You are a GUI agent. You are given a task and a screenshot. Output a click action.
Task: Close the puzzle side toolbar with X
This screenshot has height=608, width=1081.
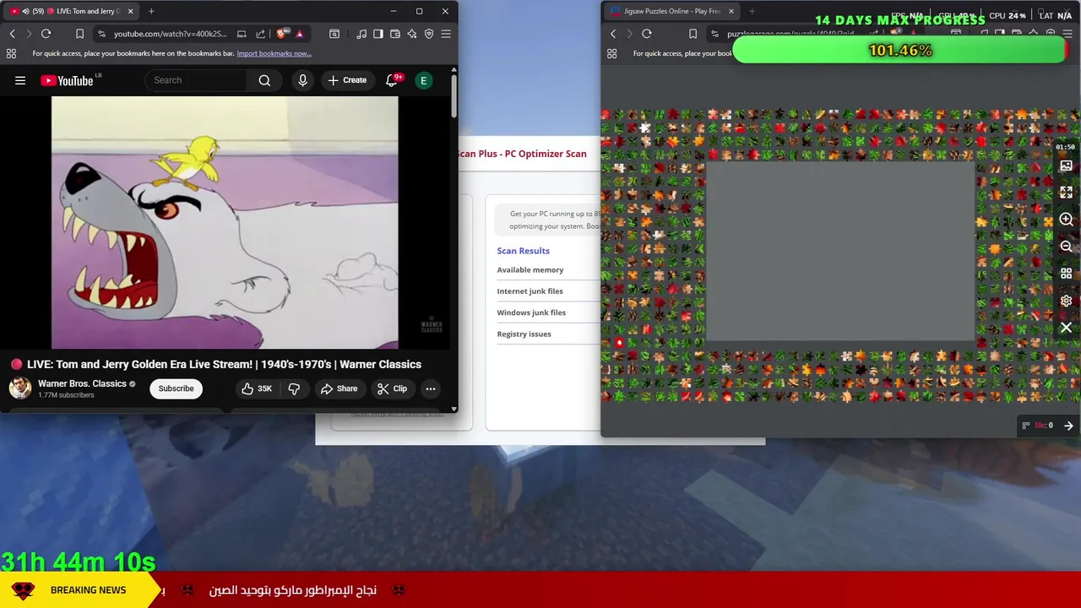(x=1066, y=328)
